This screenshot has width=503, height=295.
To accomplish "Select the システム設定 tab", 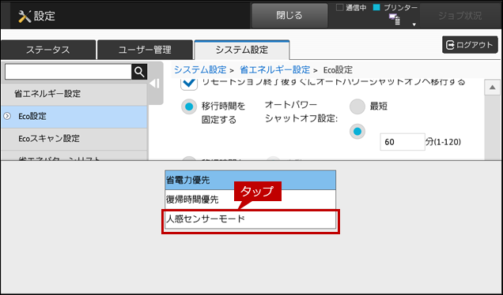I will (241, 50).
